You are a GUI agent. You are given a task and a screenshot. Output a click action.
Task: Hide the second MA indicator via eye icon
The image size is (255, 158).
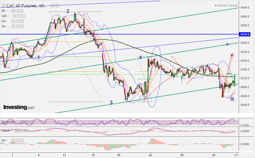coord(13,26)
